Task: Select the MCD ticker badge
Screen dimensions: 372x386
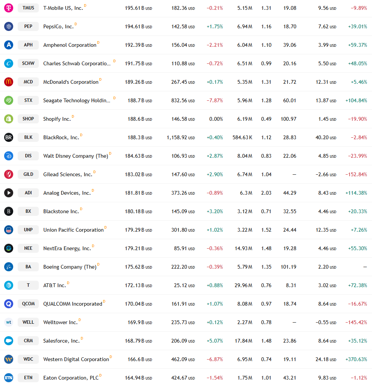Action: click(28, 82)
